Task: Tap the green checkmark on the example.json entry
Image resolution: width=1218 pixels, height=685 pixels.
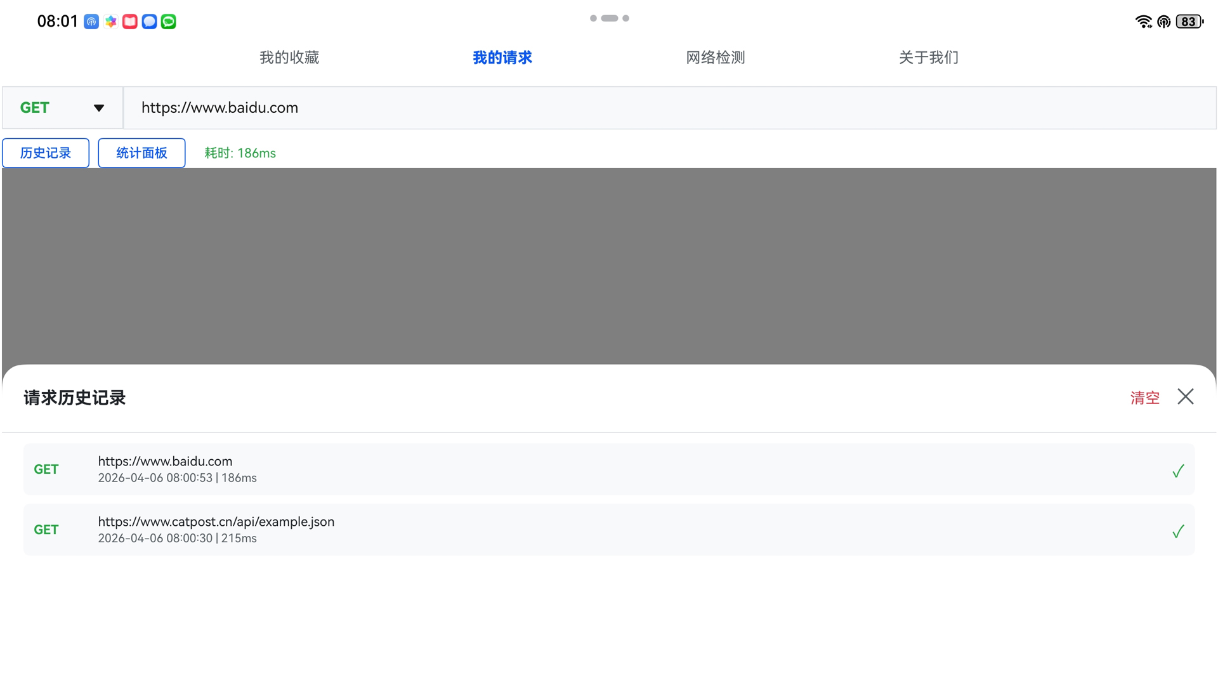Action: pyautogui.click(x=1178, y=532)
